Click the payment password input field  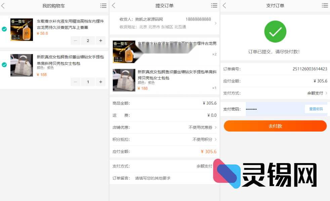[x=274, y=109]
